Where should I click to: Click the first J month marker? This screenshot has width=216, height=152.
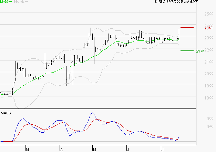click(x=128, y=150)
